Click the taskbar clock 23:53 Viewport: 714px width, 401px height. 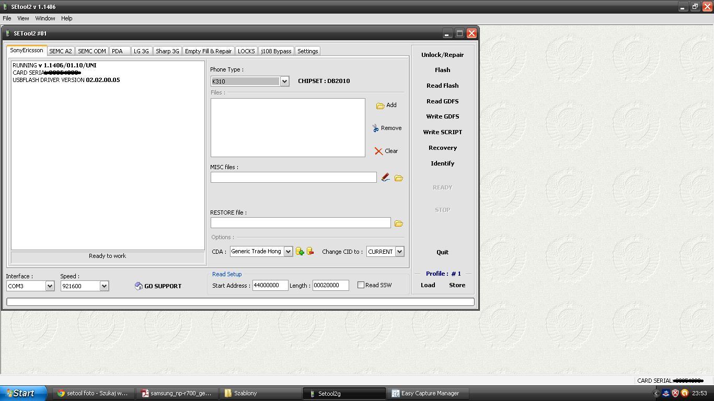pyautogui.click(x=699, y=393)
